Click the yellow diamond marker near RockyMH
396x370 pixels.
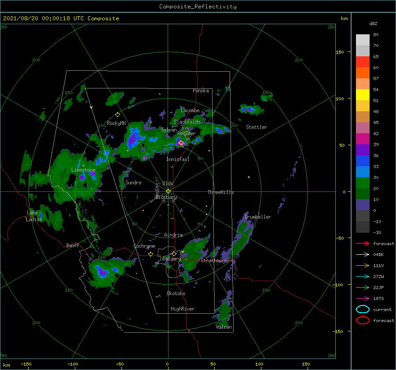pyautogui.click(x=117, y=115)
